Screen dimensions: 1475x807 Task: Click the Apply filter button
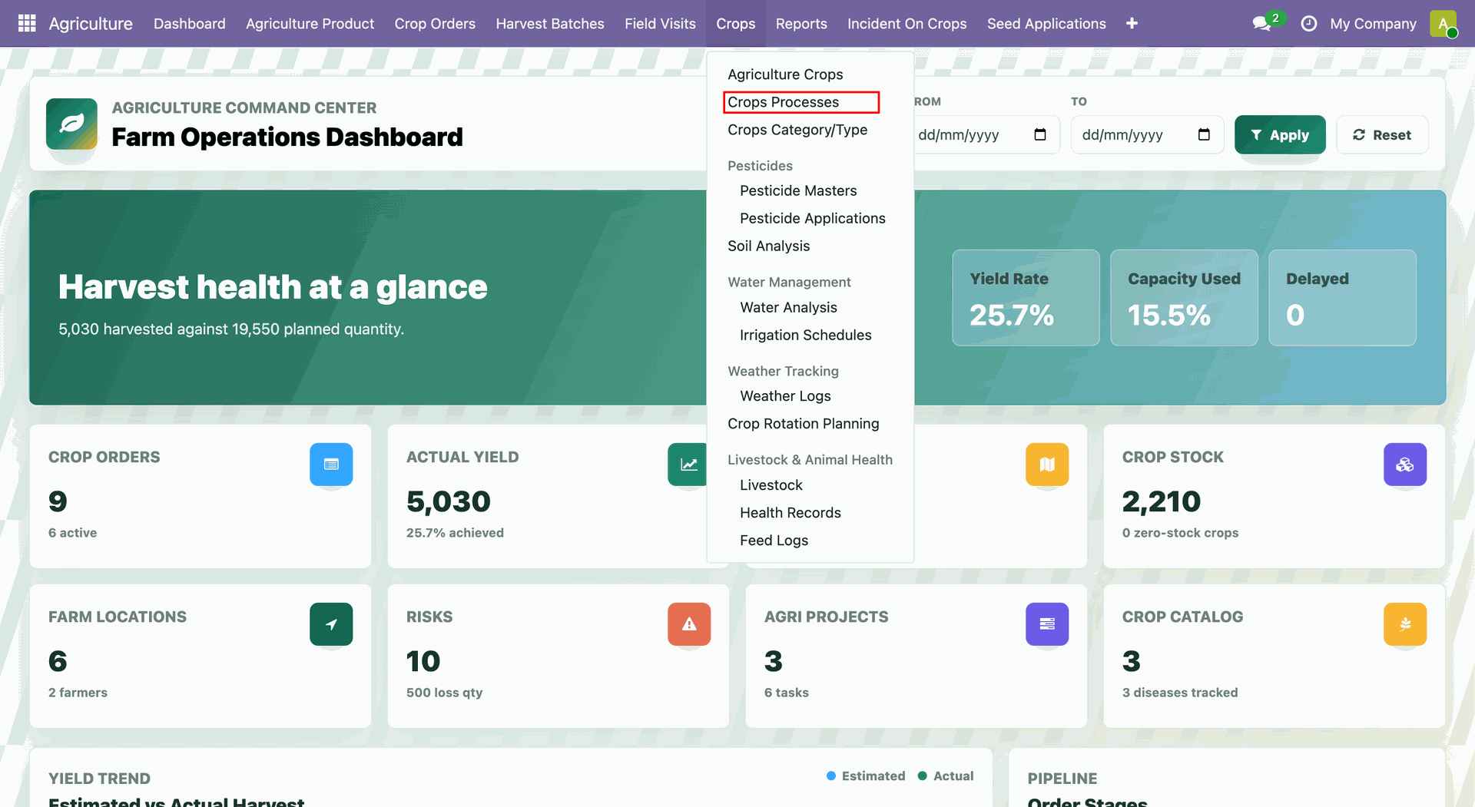point(1280,135)
